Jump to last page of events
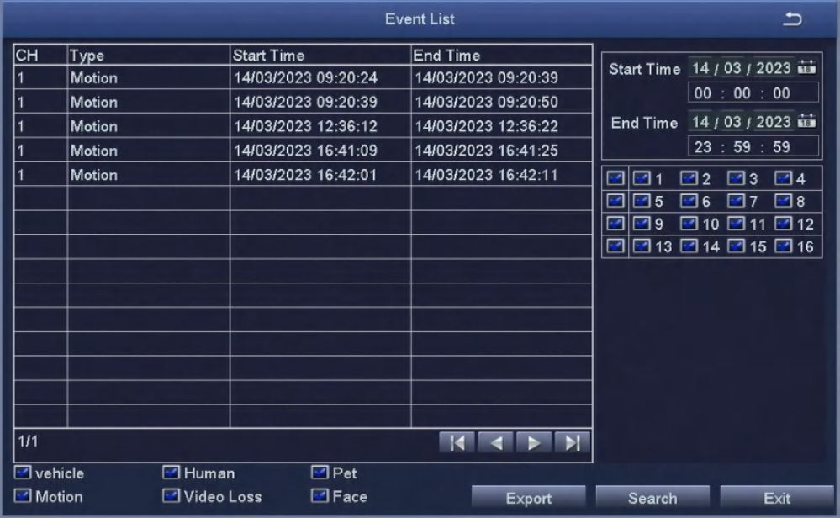The height and width of the screenshot is (518, 840). [572, 443]
